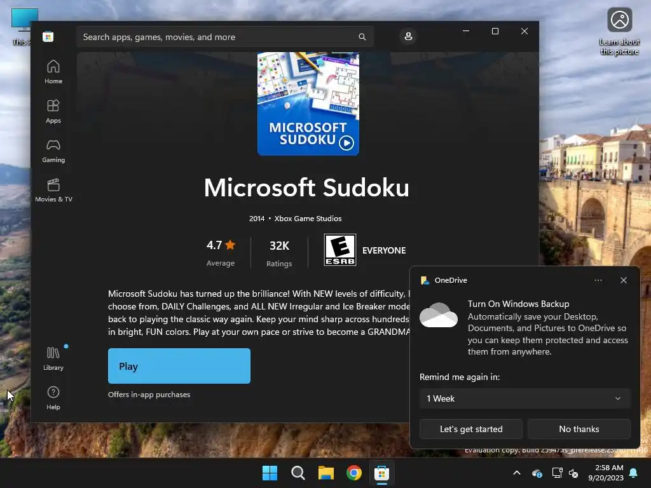Click Let's get started button
Viewport: 651px width, 488px height.
click(471, 429)
